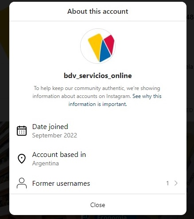Close the About this account dialog
194x219 pixels.
(x=98, y=205)
